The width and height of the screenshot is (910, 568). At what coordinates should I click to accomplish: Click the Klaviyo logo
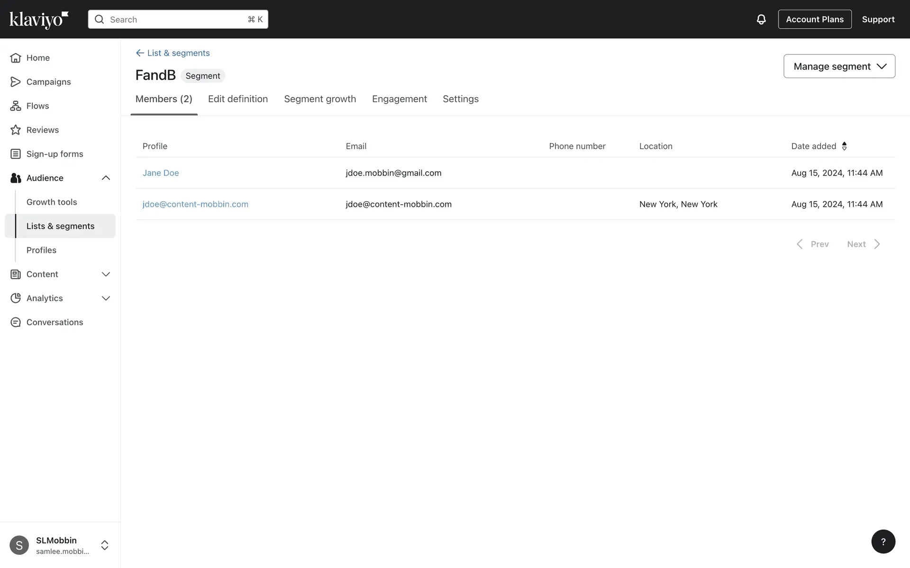[x=39, y=19]
